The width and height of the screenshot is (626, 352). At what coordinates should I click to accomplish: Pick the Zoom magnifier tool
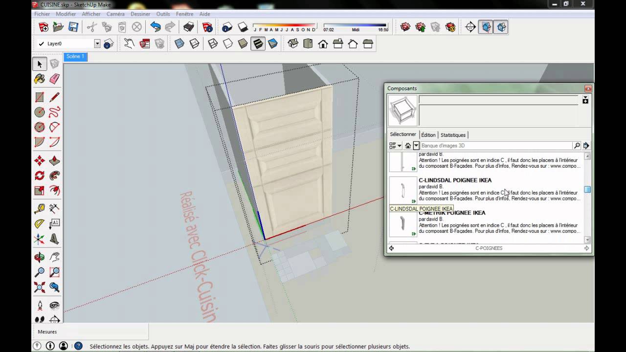[40, 272]
